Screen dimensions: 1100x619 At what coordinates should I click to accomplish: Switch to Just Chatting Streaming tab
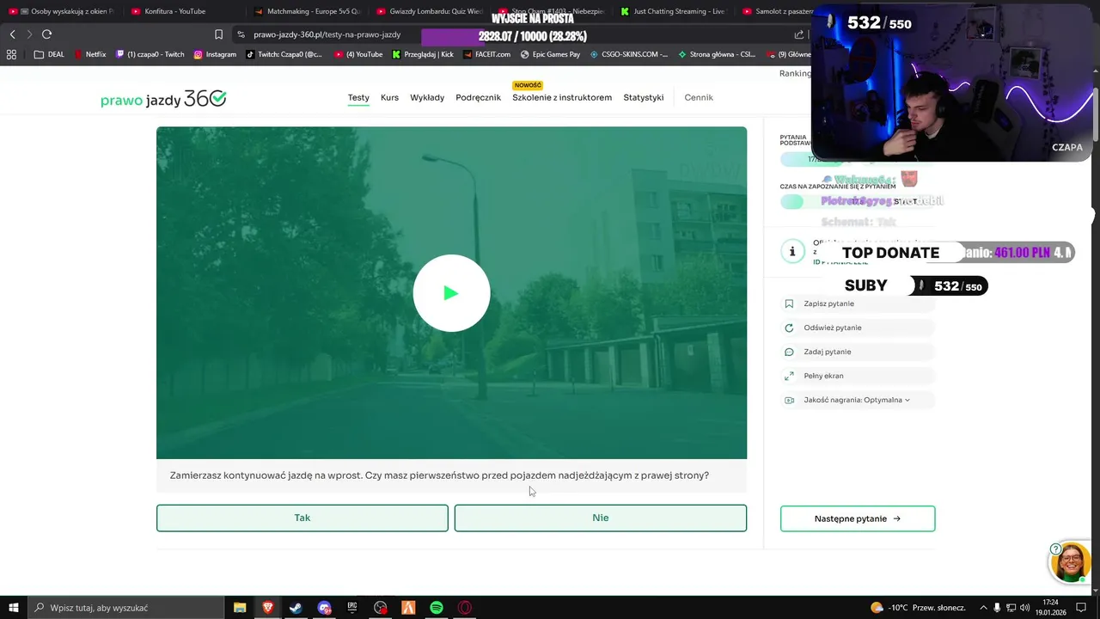coord(673,11)
